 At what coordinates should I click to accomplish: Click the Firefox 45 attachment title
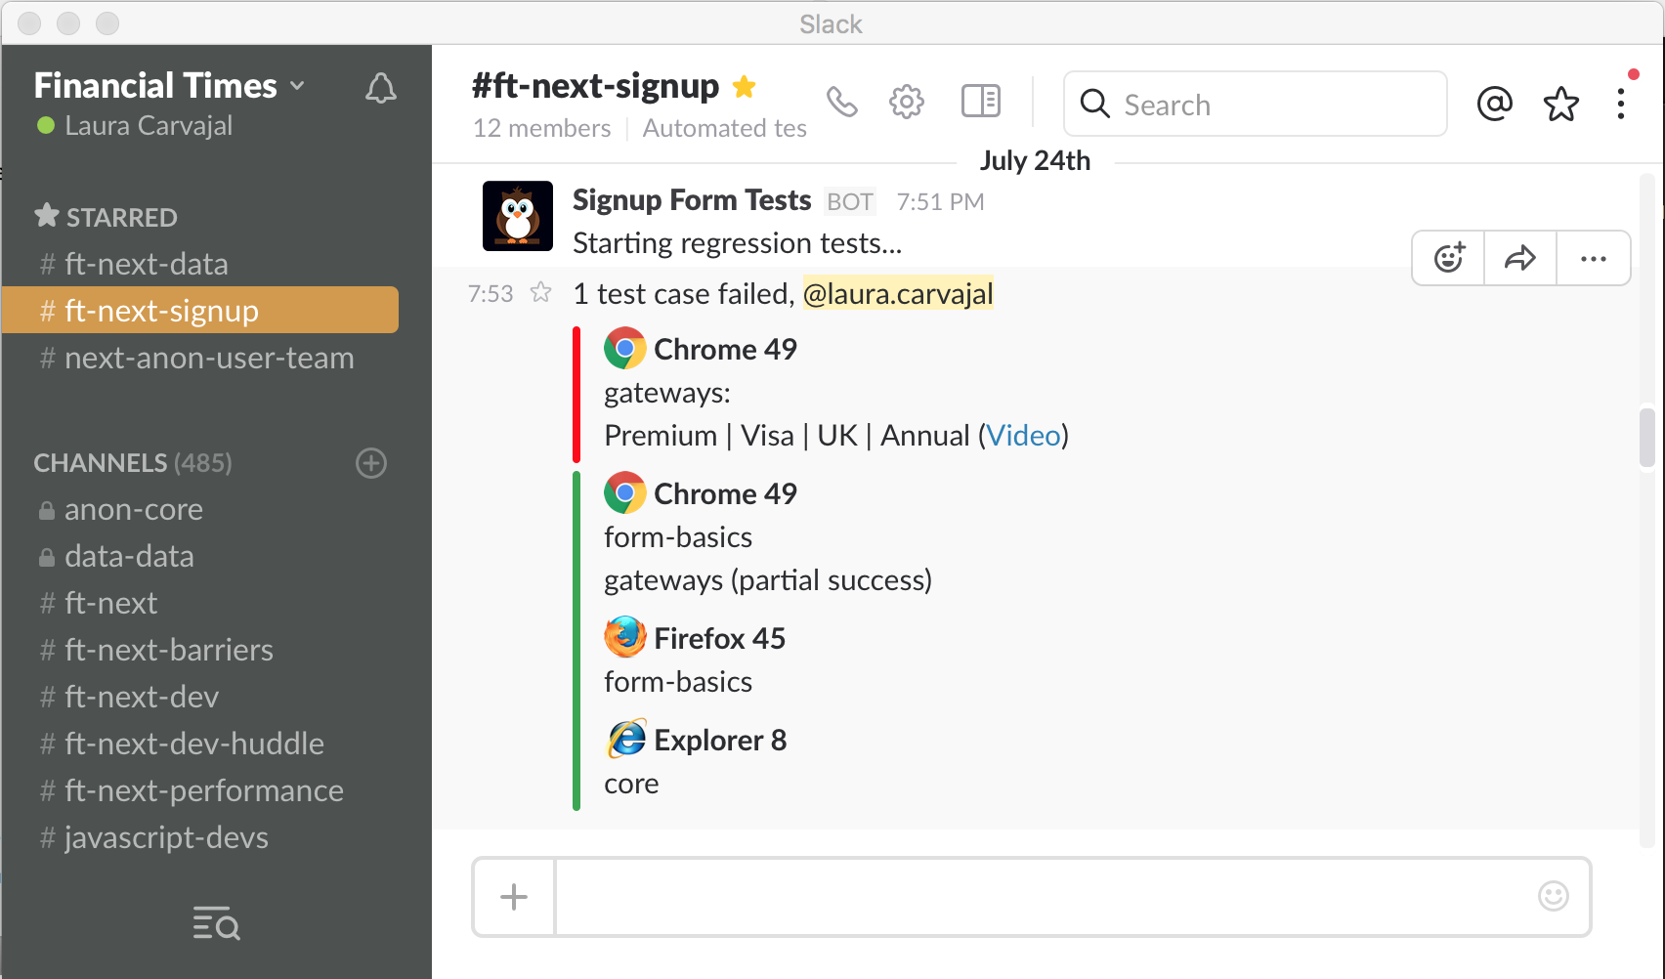[720, 638]
